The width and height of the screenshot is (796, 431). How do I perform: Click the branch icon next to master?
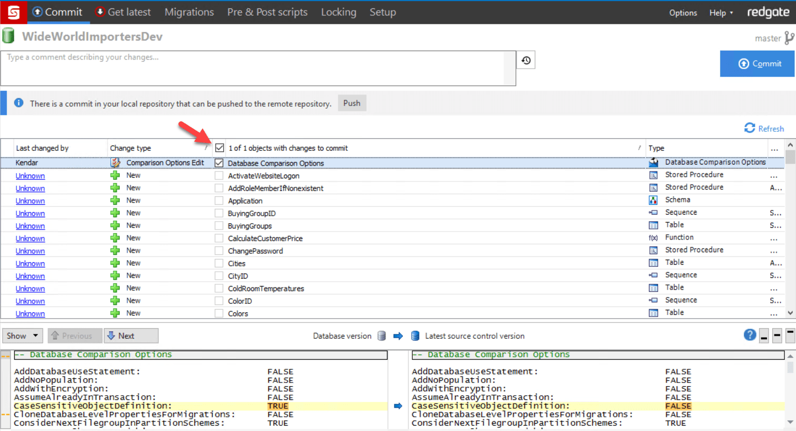[x=790, y=37]
